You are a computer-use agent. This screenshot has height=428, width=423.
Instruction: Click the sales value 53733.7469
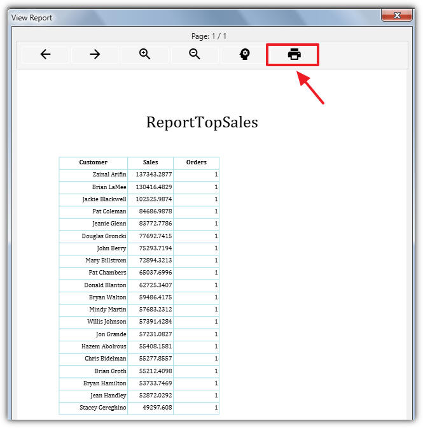155,384
